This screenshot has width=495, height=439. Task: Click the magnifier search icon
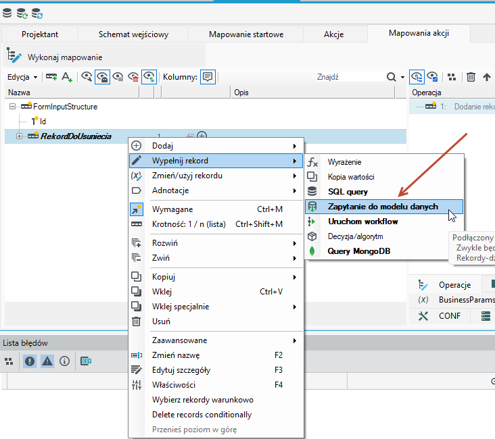[x=391, y=77]
